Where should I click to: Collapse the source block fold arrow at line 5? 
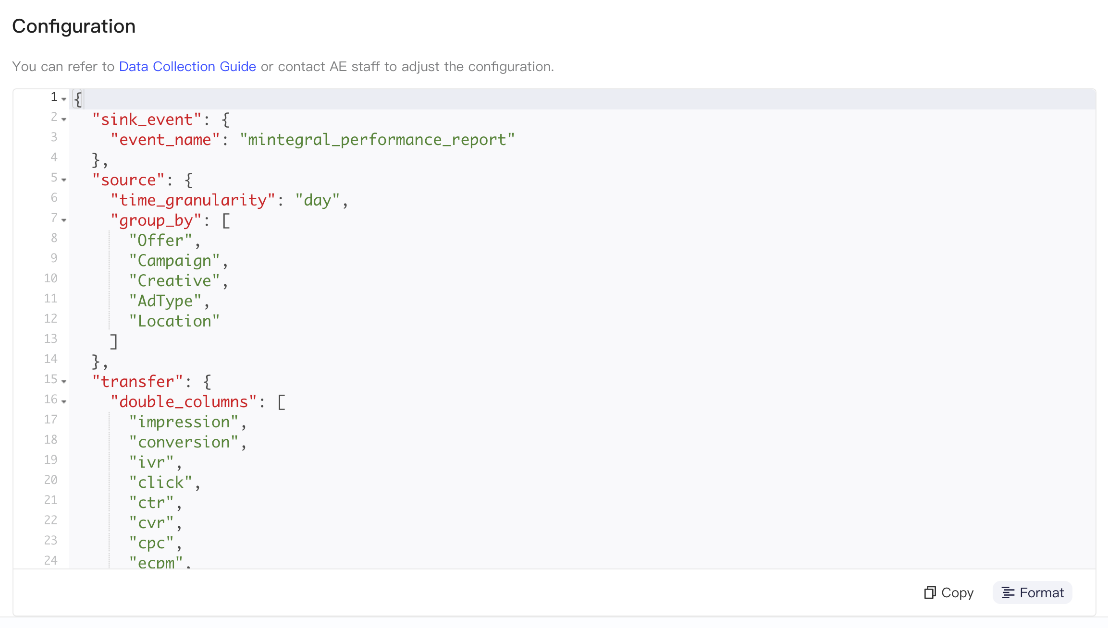(x=64, y=180)
